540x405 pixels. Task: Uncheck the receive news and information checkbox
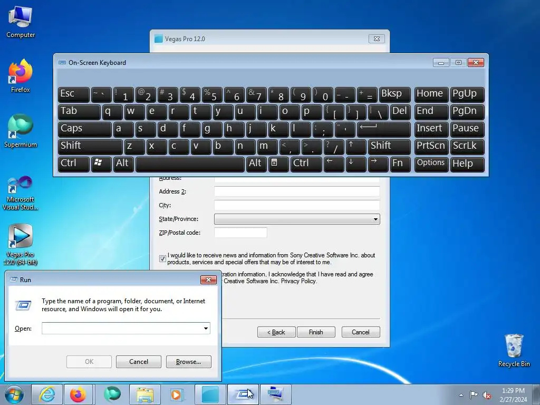pos(162,258)
